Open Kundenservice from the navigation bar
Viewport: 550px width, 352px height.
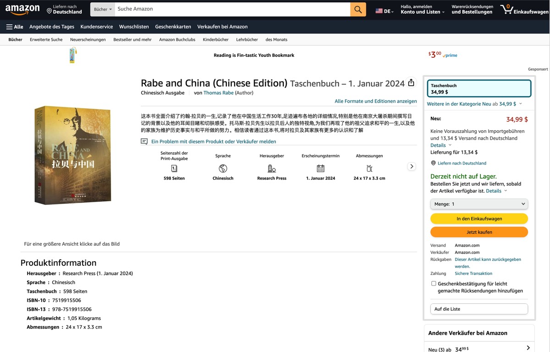click(x=97, y=27)
